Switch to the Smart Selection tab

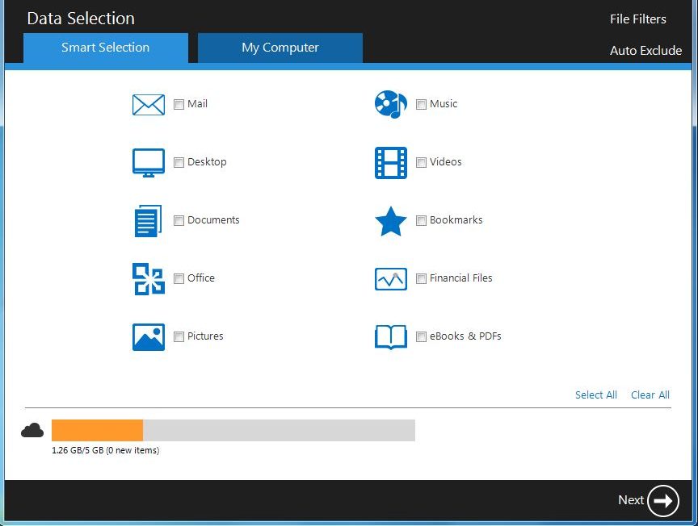click(x=106, y=48)
